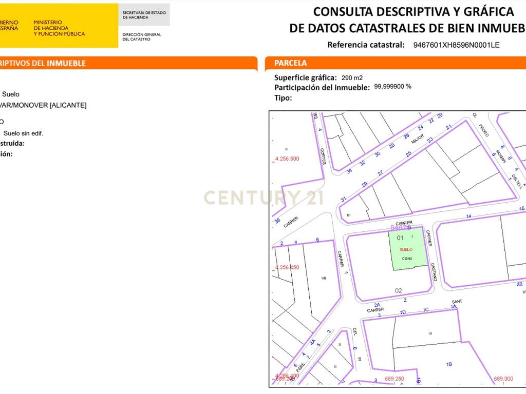Viewport: 526px width, 394px height.
Task: Click the "290 m2" surface value
Action: coord(352,78)
